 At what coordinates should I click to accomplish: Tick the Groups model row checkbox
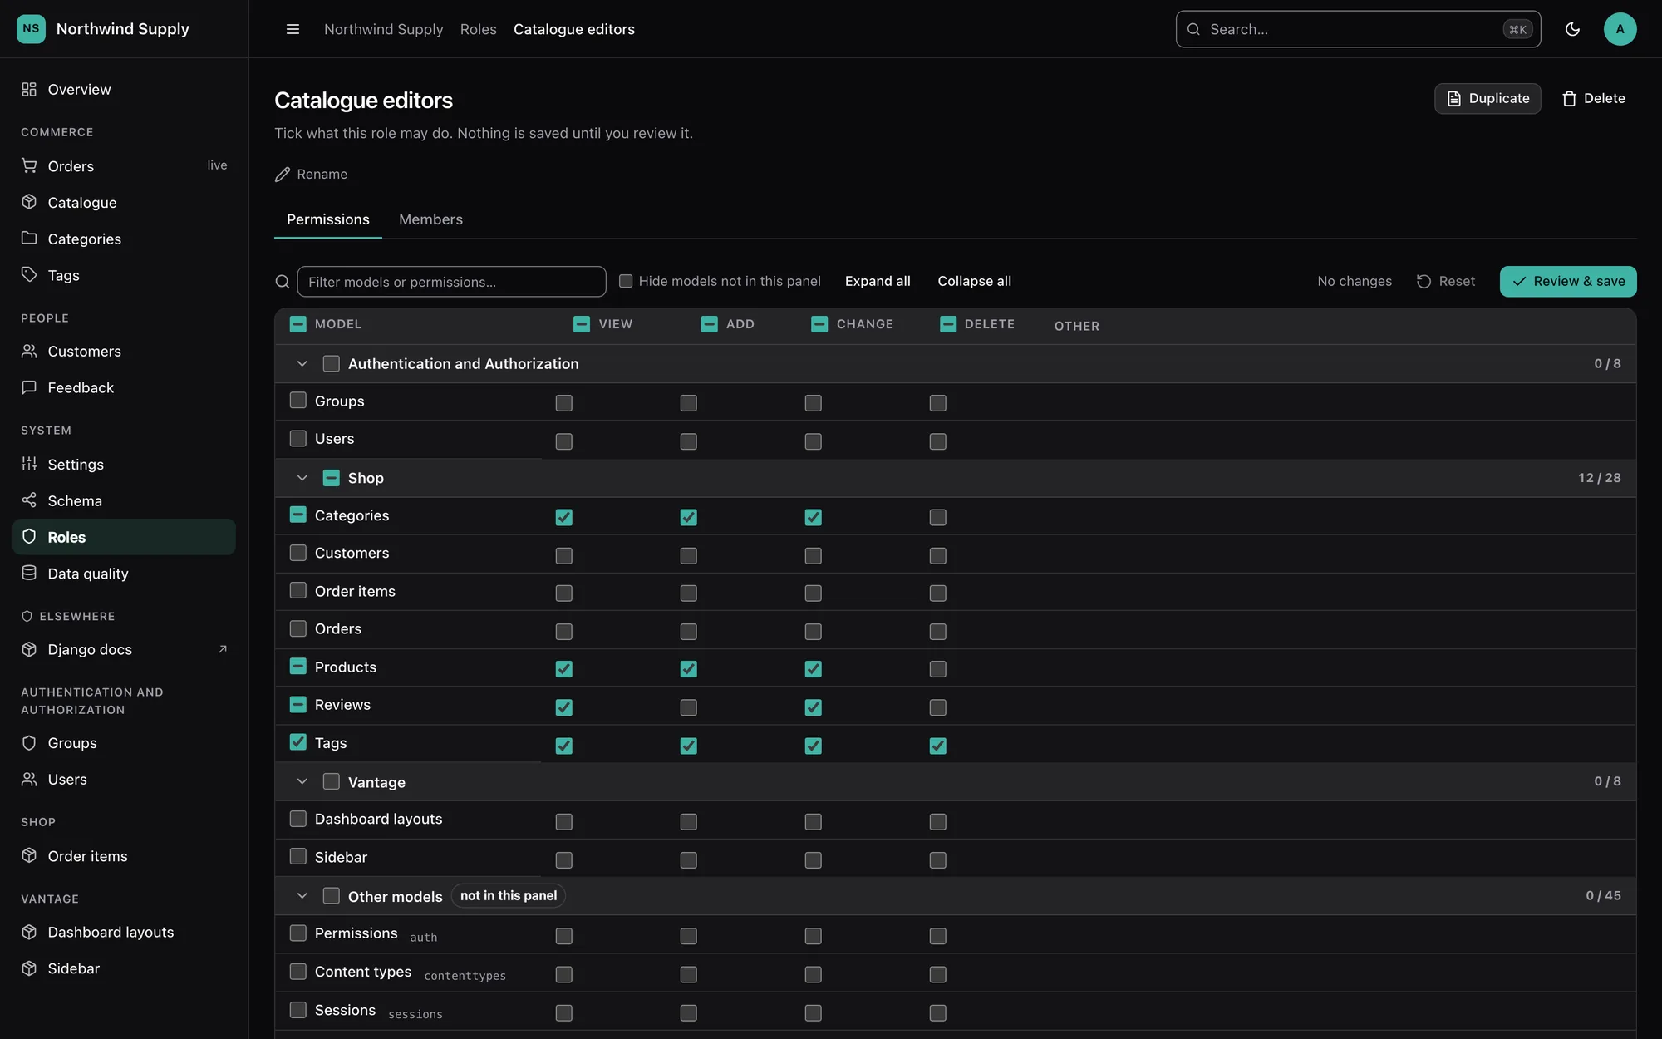[x=297, y=401]
